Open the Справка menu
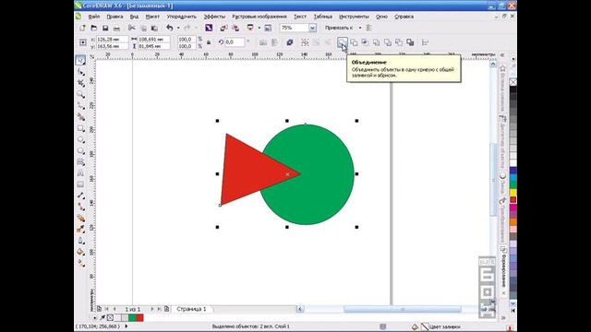 404,17
